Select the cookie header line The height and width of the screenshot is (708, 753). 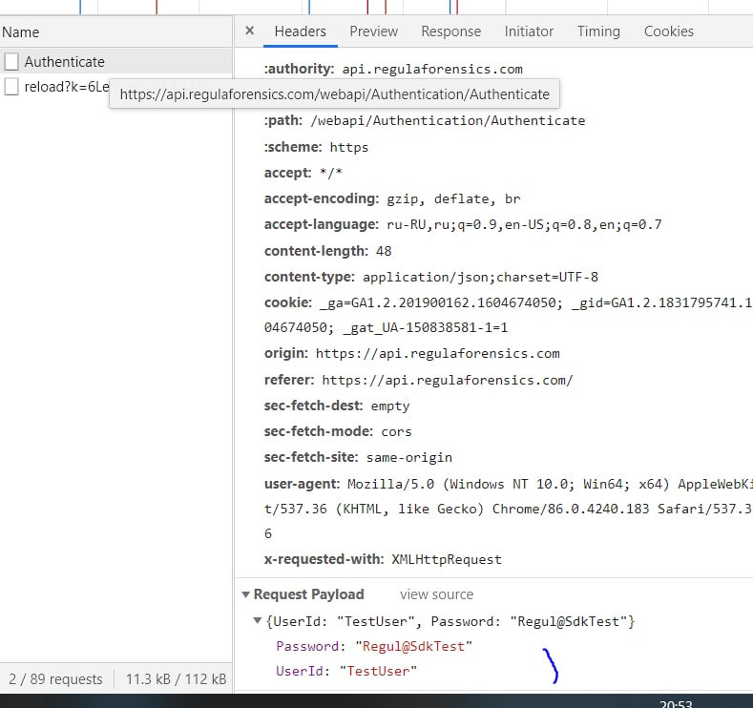pyautogui.click(x=508, y=315)
